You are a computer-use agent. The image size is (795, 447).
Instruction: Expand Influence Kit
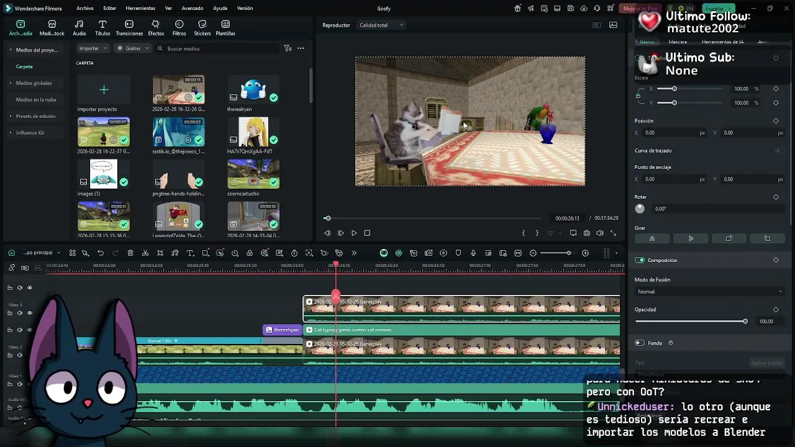[11, 133]
